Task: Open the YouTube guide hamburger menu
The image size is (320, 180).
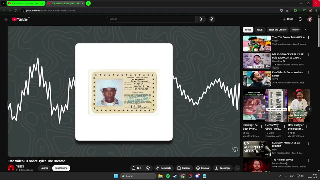Action: click(x=6, y=19)
